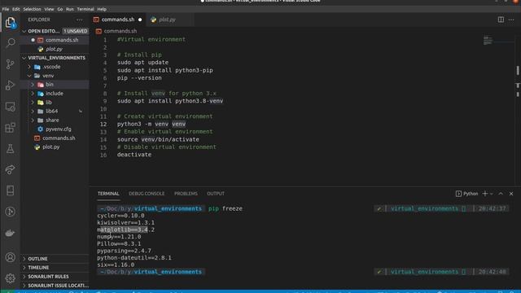Open the Edit menu
The image size is (521, 293).
(x=16, y=9)
